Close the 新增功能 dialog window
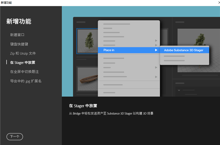Image resolution: width=220 pixels, height=145 pixels. pos(219,3)
